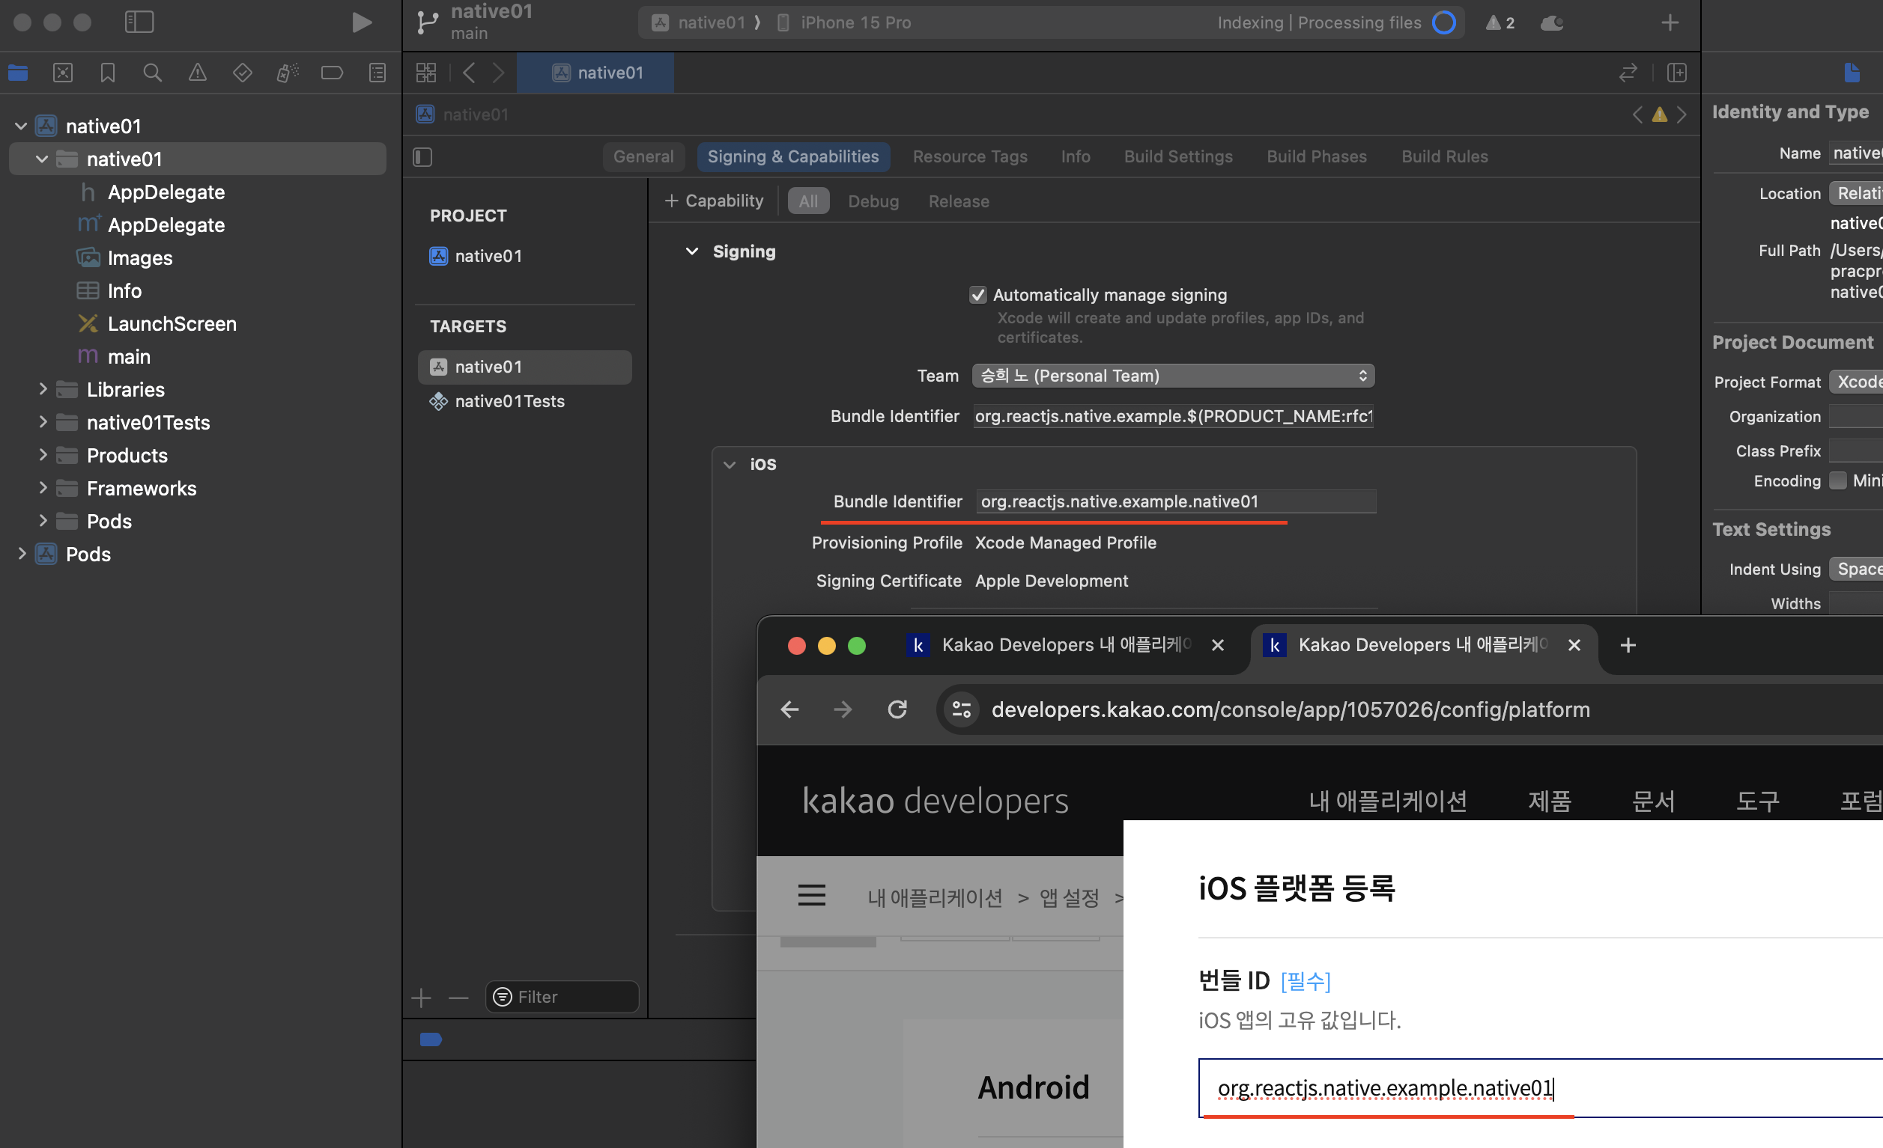The height and width of the screenshot is (1148, 1883).
Task: Open the Bookmark navigator icon
Action: tap(108, 73)
